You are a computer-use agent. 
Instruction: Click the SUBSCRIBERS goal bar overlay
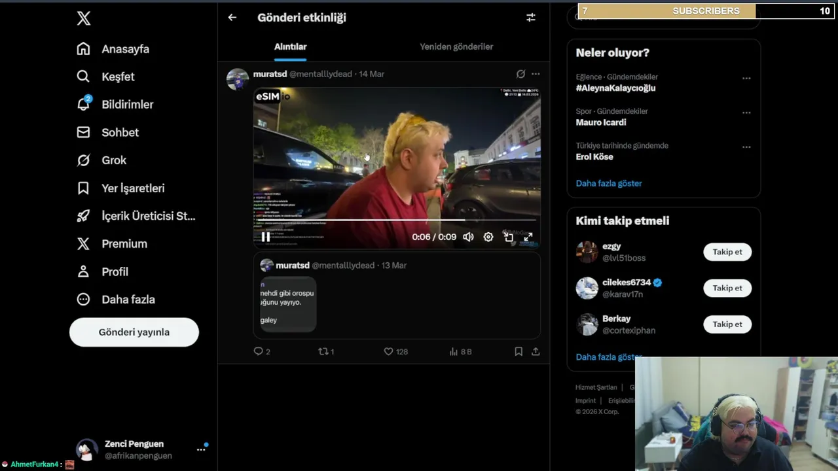pyautogui.click(x=706, y=11)
